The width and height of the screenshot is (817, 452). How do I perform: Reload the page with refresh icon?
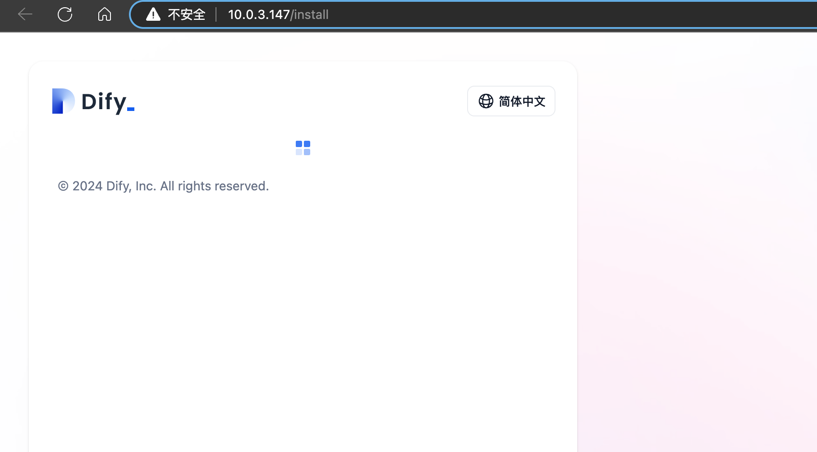coord(65,14)
